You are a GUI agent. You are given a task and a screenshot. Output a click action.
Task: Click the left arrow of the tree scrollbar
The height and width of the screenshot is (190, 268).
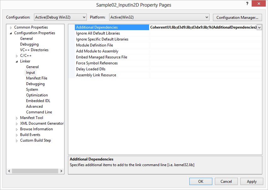tap(9, 171)
